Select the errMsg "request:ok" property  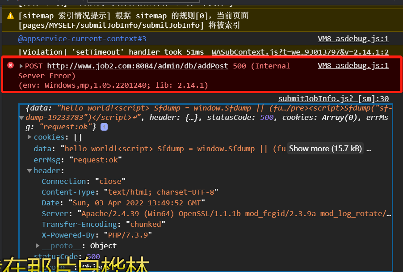tap(78, 160)
